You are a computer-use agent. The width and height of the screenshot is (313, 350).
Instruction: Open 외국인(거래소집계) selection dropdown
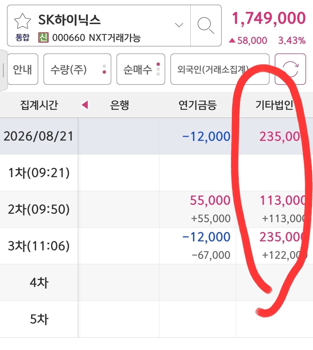coord(220,69)
